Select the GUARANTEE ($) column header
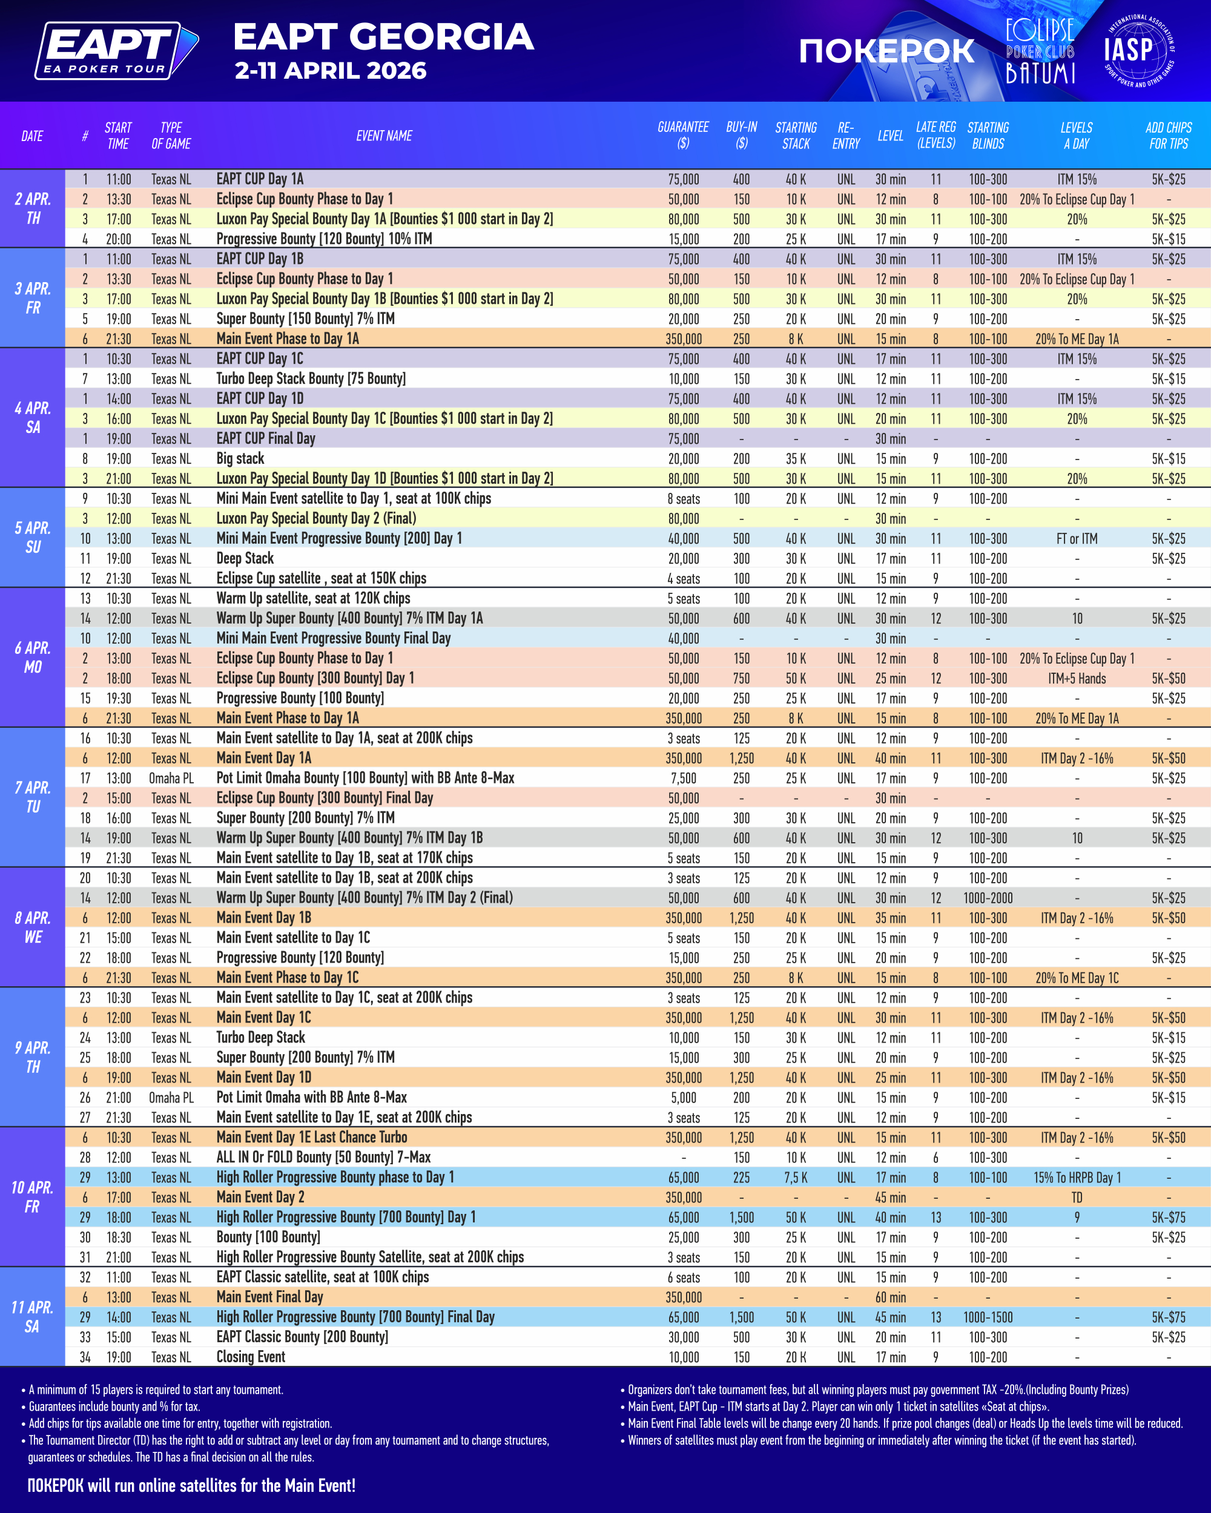Screen dimensions: 1211x1513 [682, 136]
